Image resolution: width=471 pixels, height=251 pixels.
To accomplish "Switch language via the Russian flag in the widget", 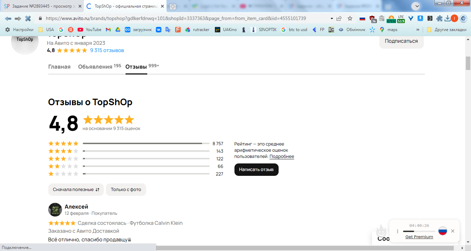I will 443,231.
